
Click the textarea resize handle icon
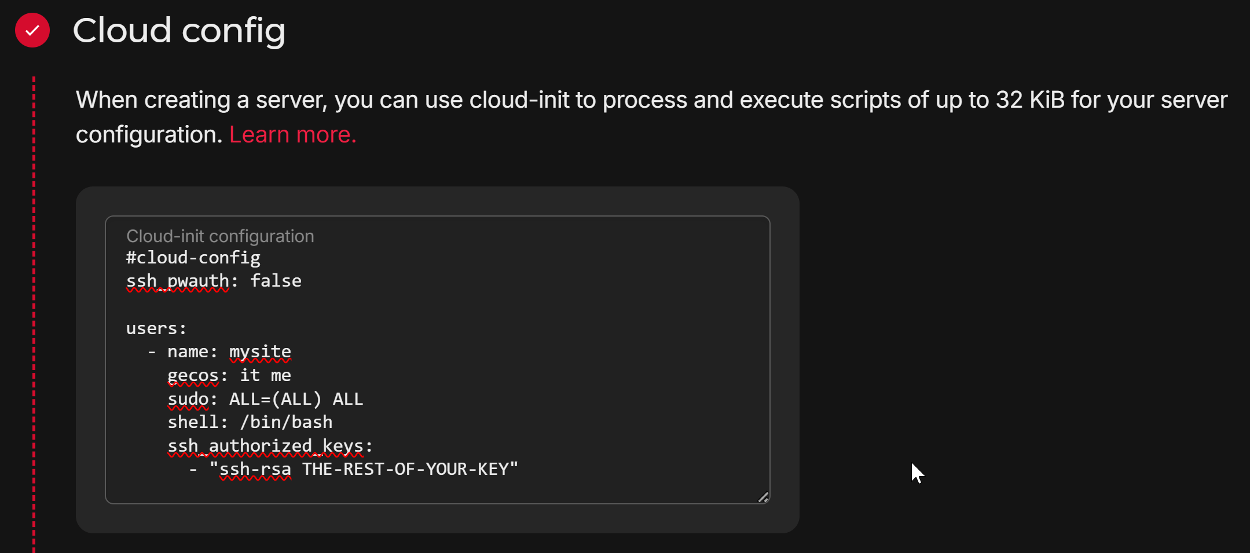click(763, 497)
